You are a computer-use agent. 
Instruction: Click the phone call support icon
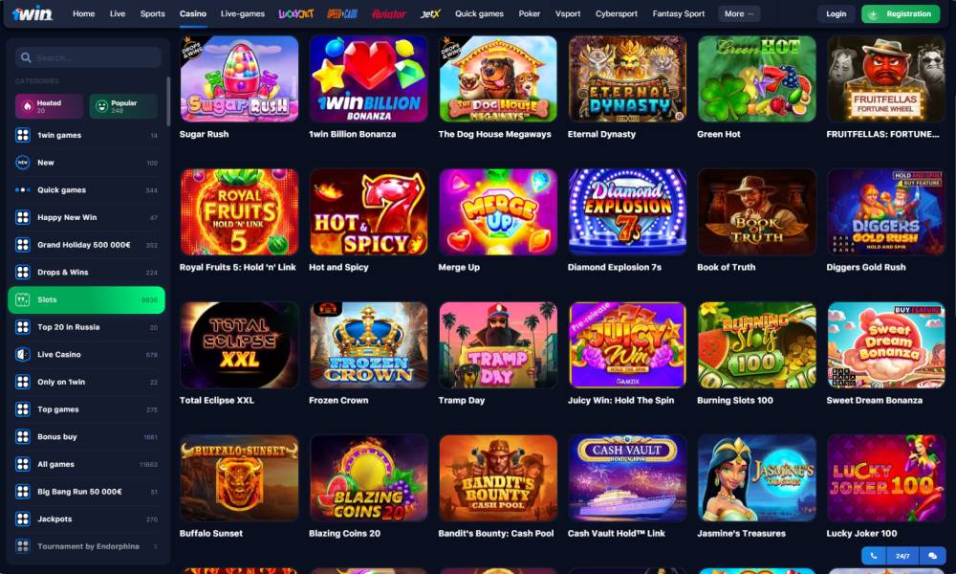click(x=874, y=556)
